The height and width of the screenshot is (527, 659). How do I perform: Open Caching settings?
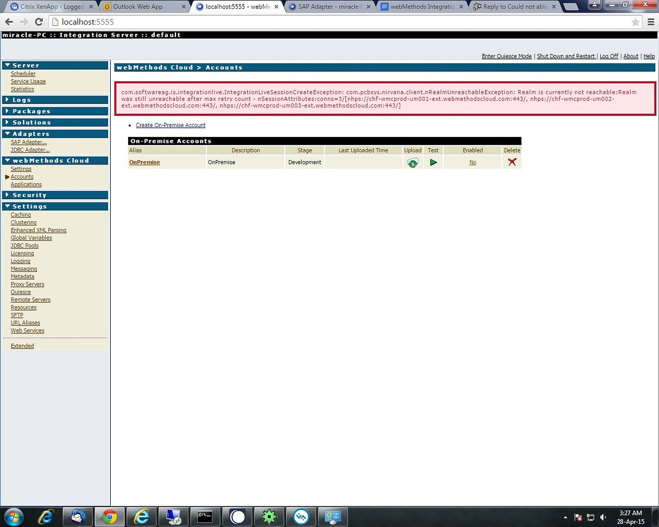pos(21,215)
